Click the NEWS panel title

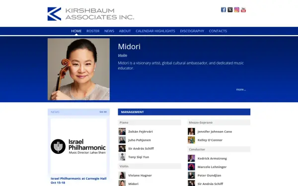[55, 112]
